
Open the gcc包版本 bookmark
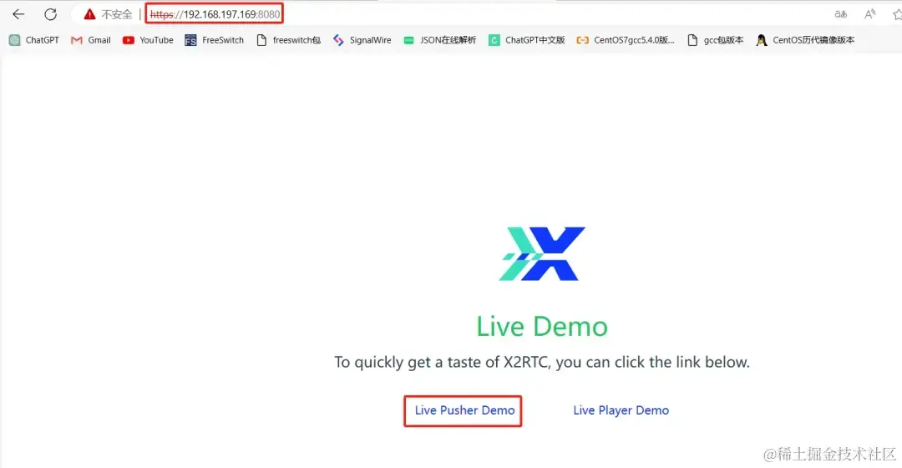pos(716,40)
